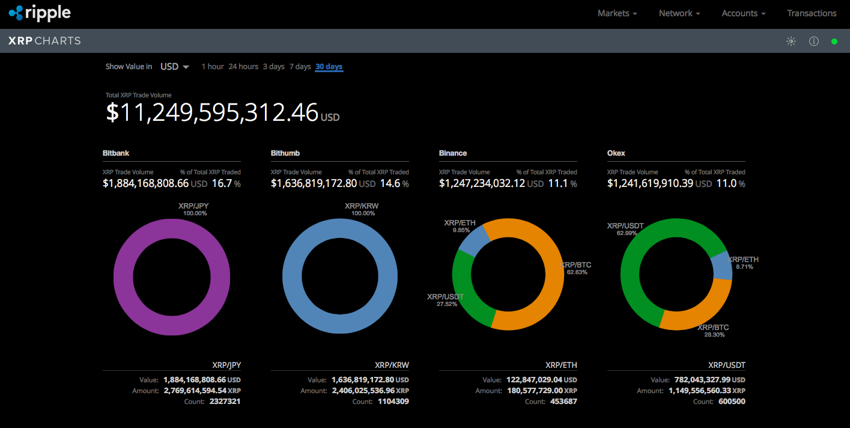Click the XRP CHARTS title
Viewport: 850px width, 428px height.
(44, 41)
